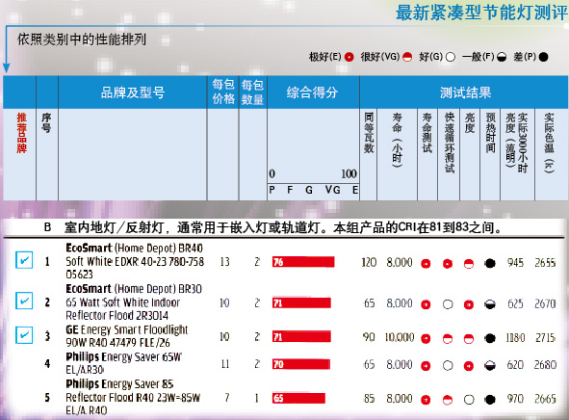Click the 测试结果 column header
The height and width of the screenshot is (420, 569).
466,92
